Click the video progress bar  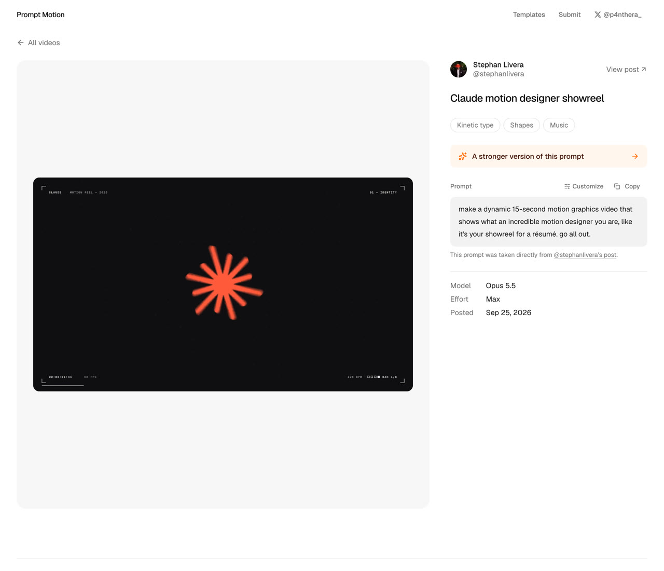pyautogui.click(x=63, y=385)
